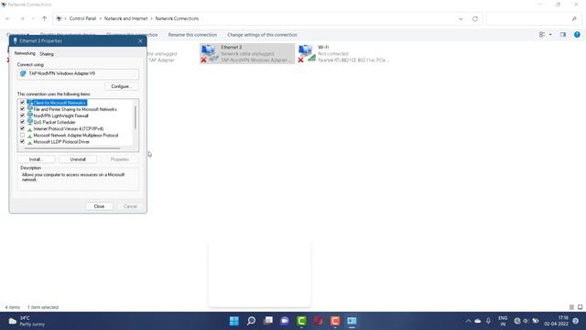Toggle Client for Microsoft Networks checkbox
This screenshot has height=330, width=586.
tap(22, 103)
